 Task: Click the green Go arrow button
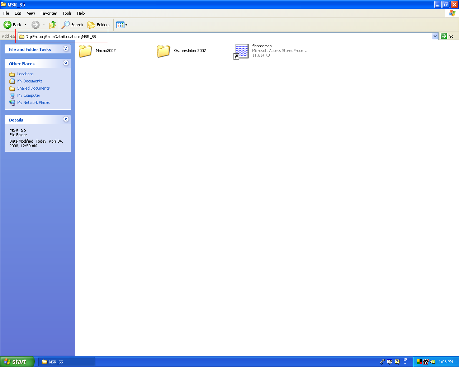tap(444, 36)
